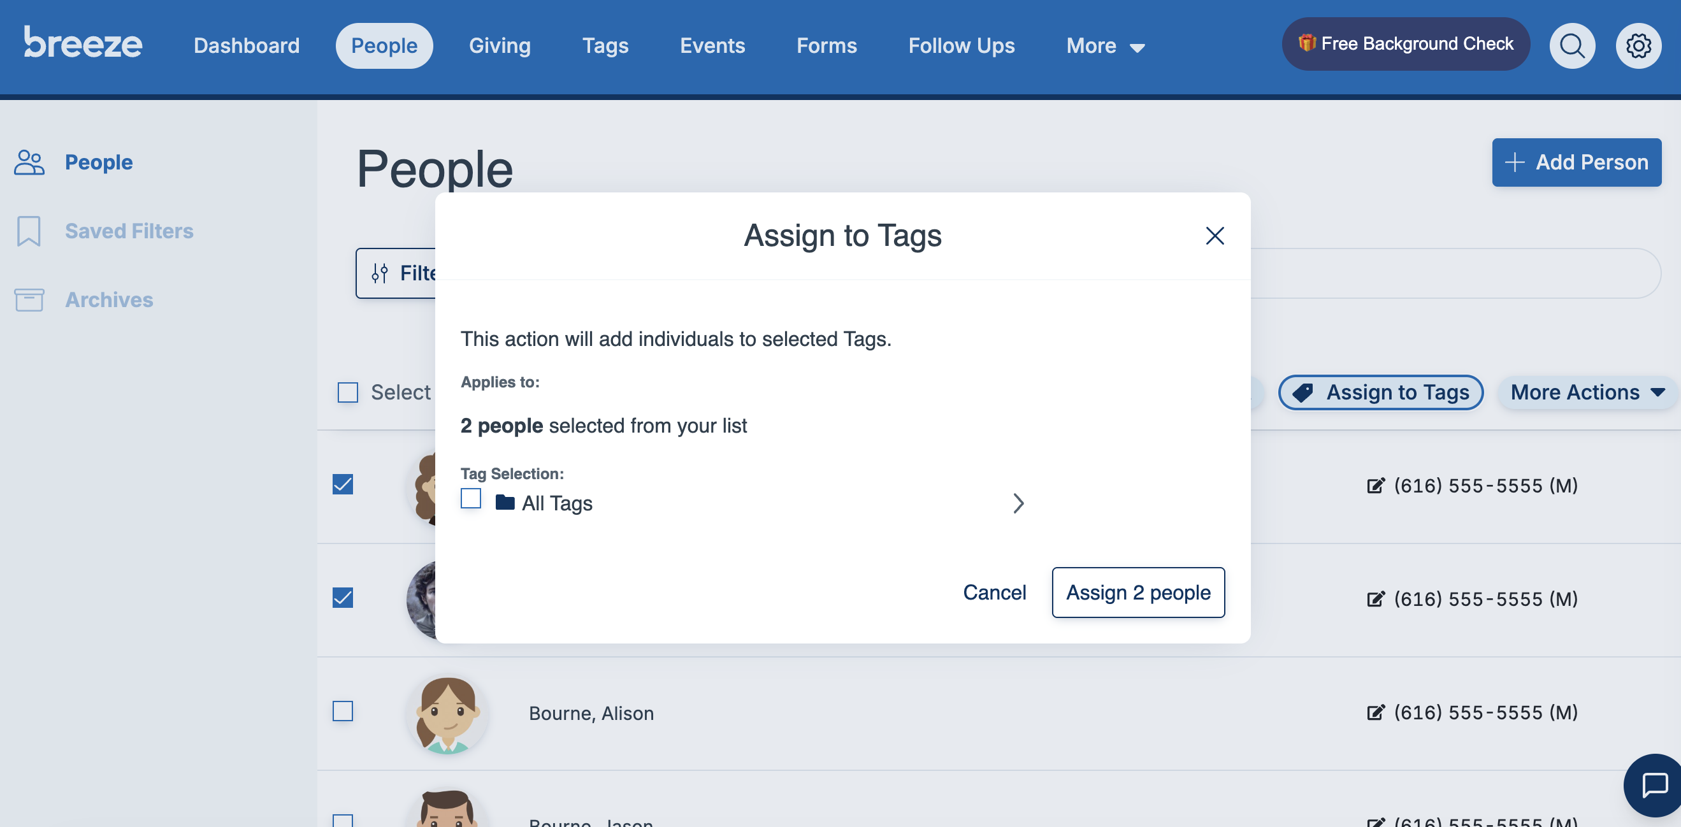Close the Assign to Tags dialog
Image resolution: width=1681 pixels, height=827 pixels.
point(1215,236)
